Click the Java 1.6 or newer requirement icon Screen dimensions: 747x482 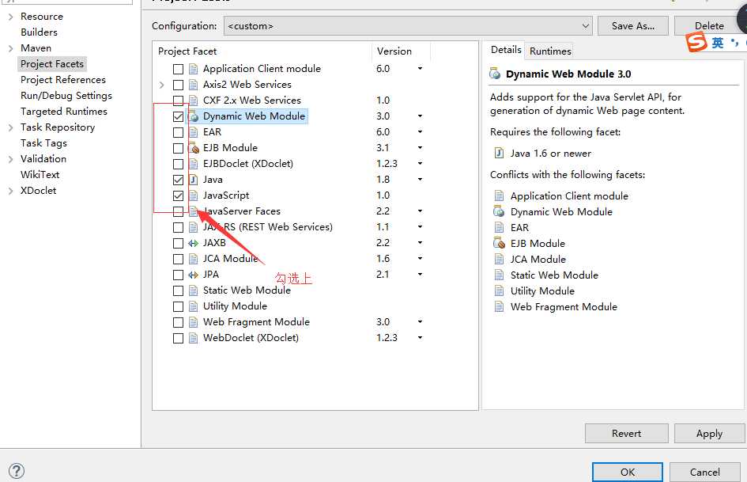click(499, 154)
